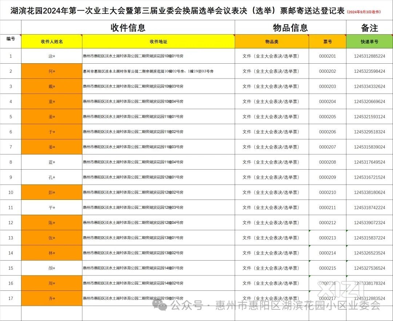
Task: Select address cell ending 11幢04号房
Action: point(158,162)
